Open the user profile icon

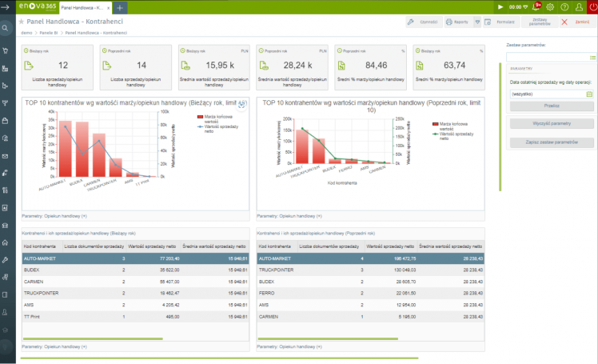[x=576, y=6]
